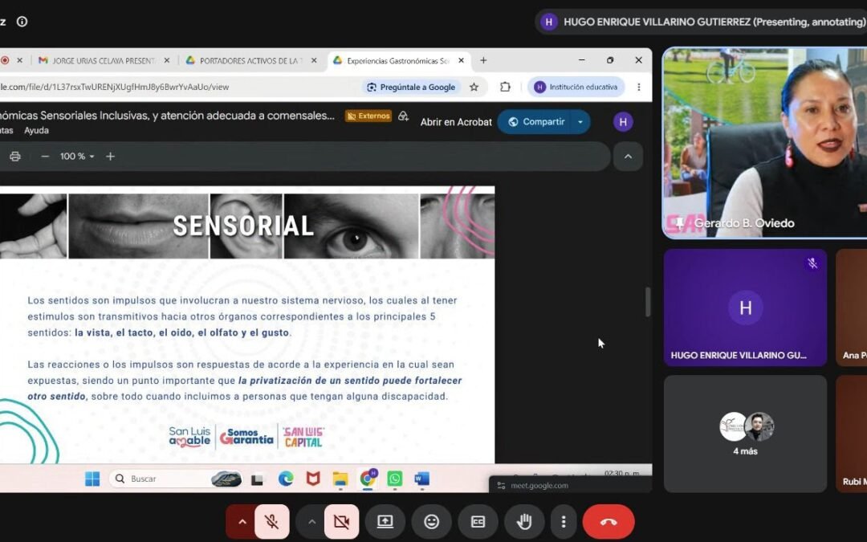867x542 pixels.
Task: Open Chrome extensions puzzle icon
Action: coord(506,87)
